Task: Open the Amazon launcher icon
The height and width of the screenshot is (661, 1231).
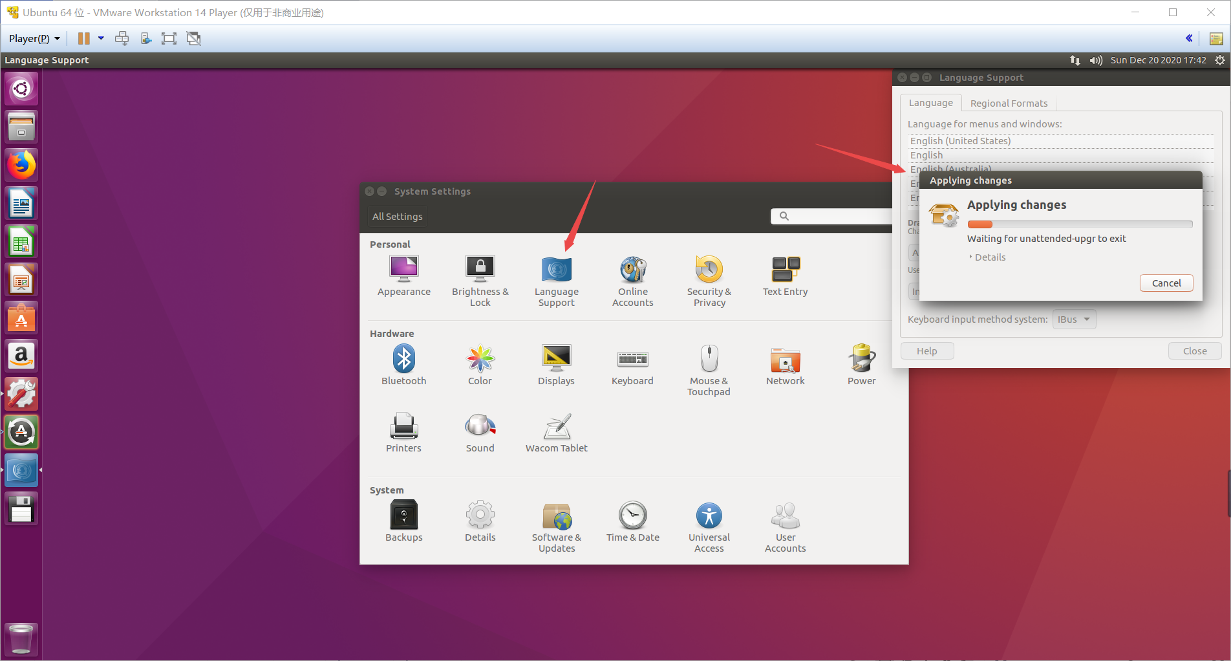Action: 21,356
